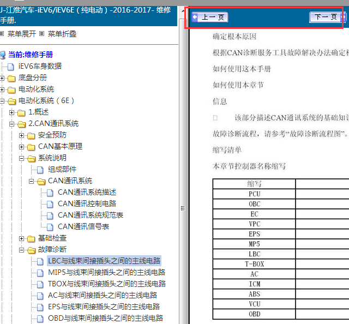Expand the 基础检查 folder

pos(22,239)
